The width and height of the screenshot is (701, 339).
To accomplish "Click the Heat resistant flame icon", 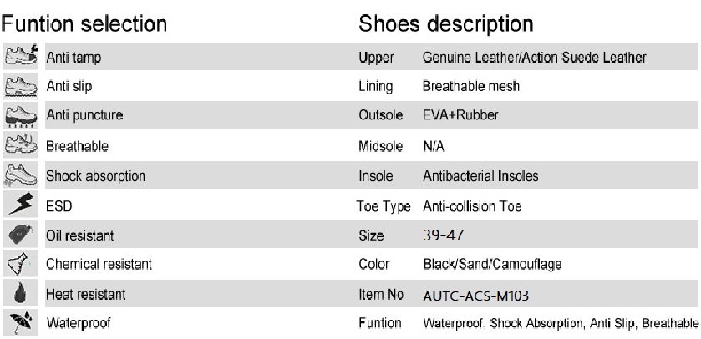I will pyautogui.click(x=21, y=293).
